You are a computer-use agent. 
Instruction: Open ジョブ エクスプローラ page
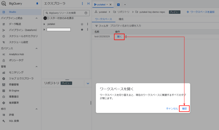click(21, 78)
